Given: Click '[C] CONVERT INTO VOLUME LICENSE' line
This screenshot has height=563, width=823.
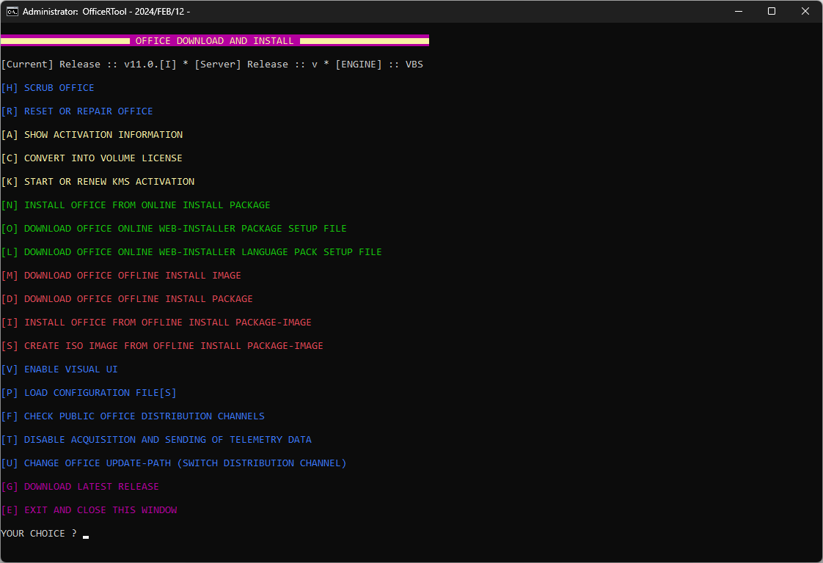Looking at the screenshot, I should [92, 158].
